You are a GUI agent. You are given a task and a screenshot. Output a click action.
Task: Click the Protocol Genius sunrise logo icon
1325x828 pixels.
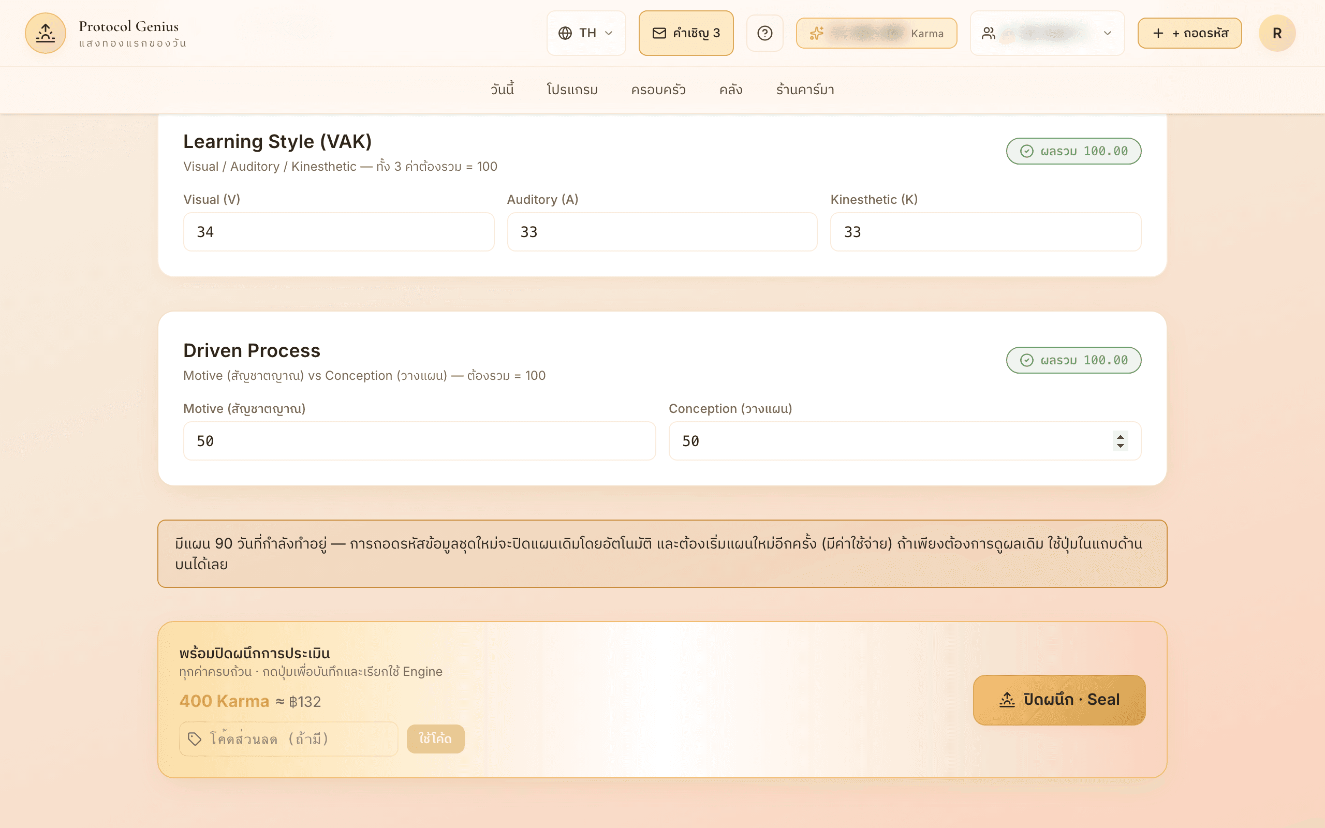(46, 34)
